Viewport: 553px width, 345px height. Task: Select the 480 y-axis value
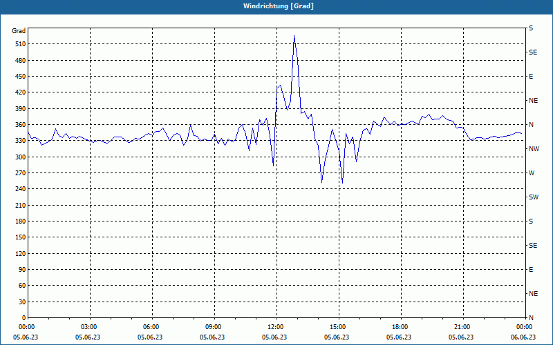[x=21, y=60]
